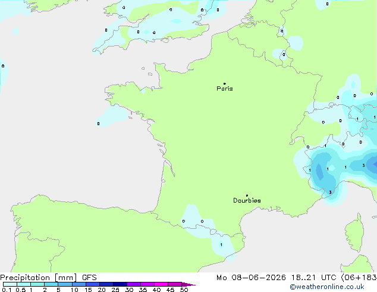
Task: Select the 35–40 mm legend swatch
Action: pyautogui.click(x=147, y=284)
